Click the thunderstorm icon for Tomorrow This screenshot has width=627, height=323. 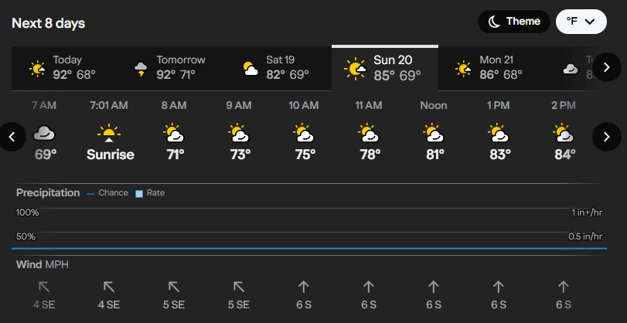tap(141, 69)
